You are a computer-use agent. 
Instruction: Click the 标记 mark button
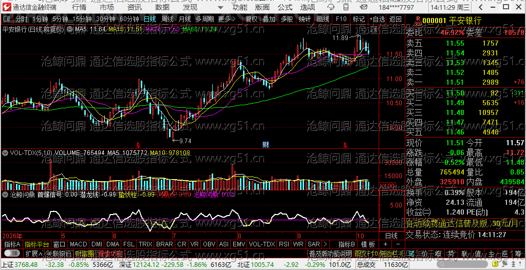tap(359, 19)
